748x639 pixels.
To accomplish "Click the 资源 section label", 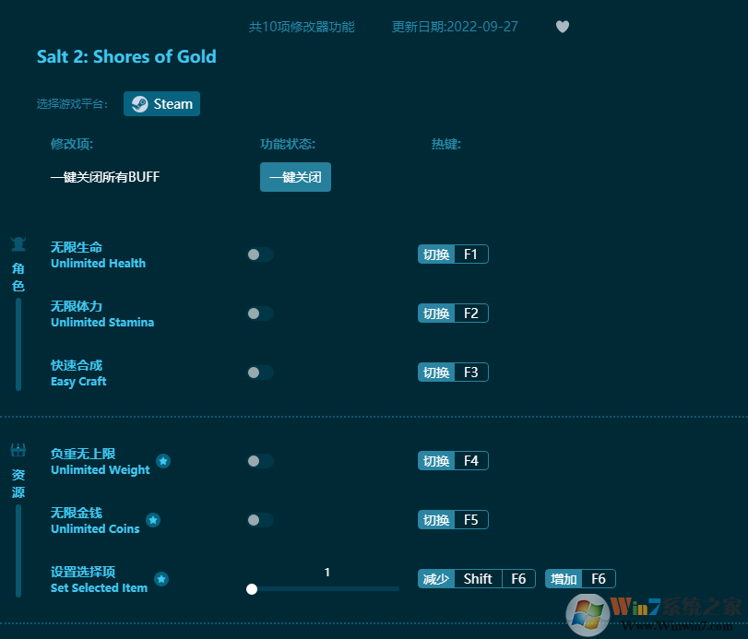I will click(18, 483).
